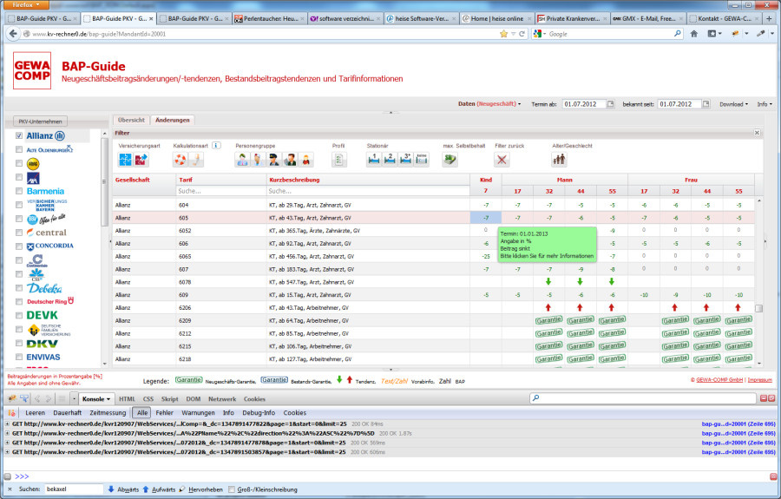Open the Impressum link
Viewport: 781px width, 499px height.
point(759,379)
